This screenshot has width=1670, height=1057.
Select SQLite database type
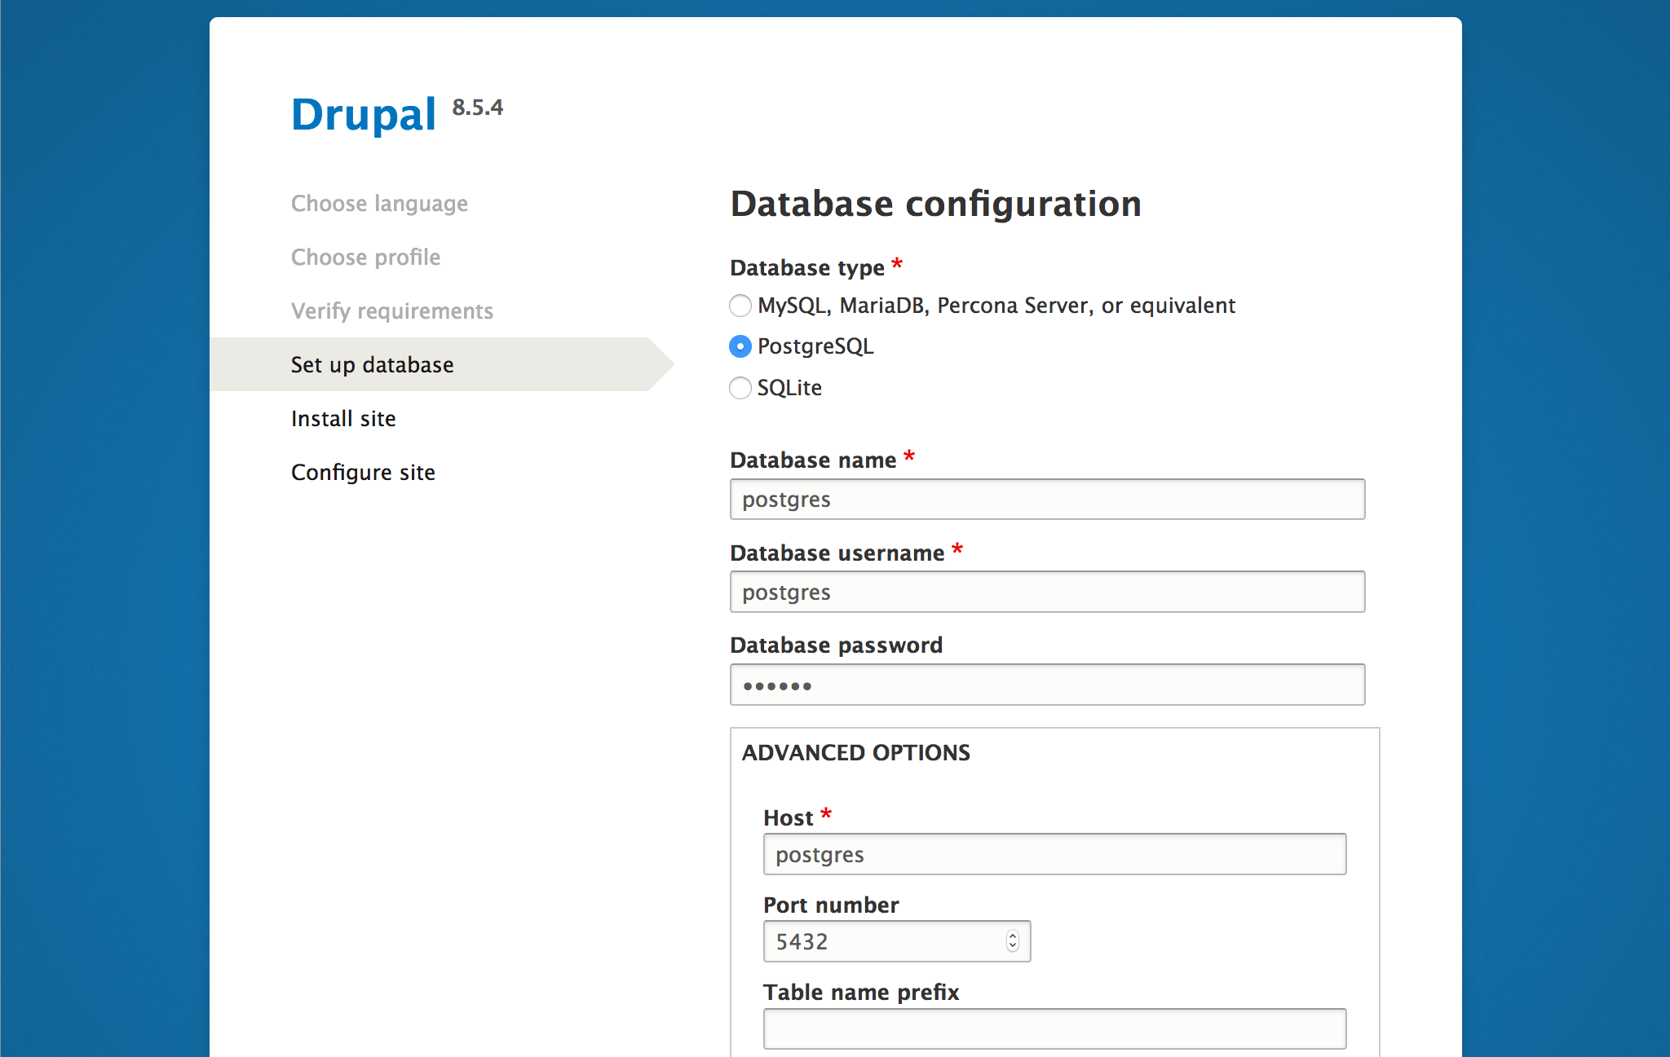pyautogui.click(x=739, y=387)
